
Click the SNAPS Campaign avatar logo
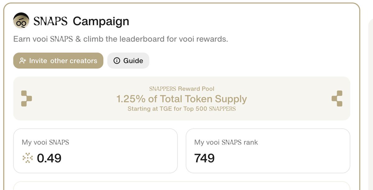21,21
